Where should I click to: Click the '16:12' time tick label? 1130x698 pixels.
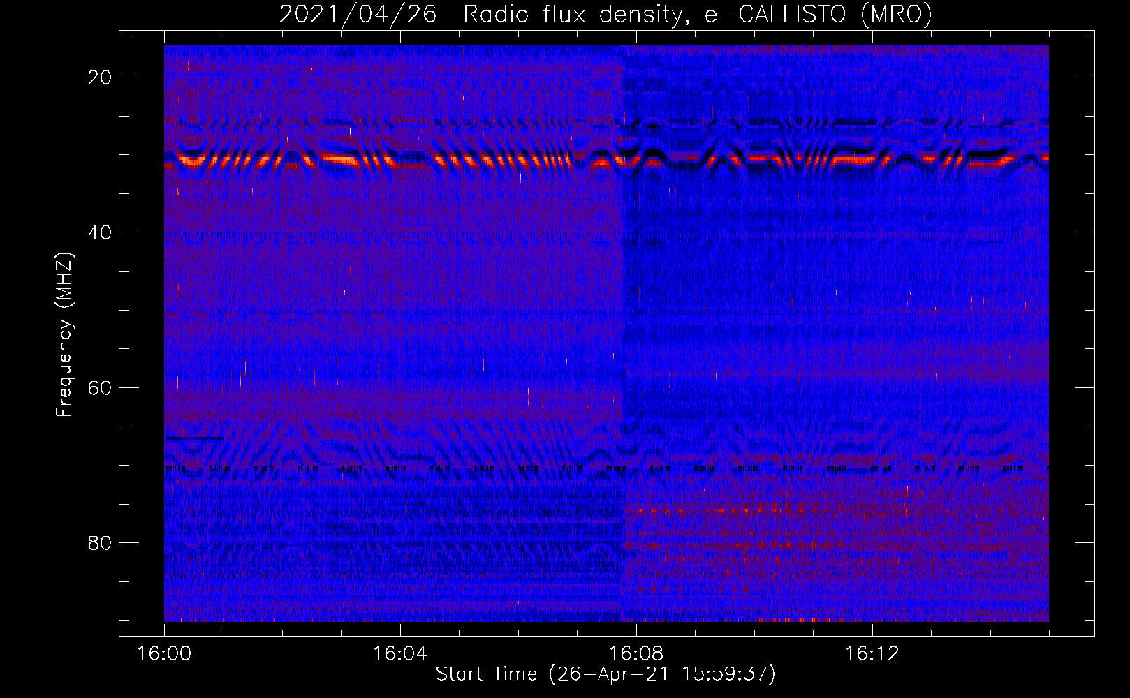(x=872, y=653)
